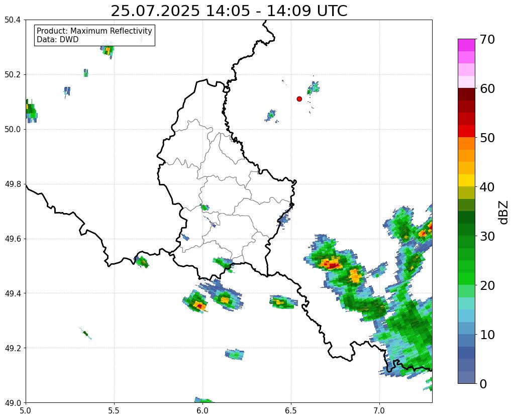This screenshot has width=514, height=419.
Task: Click the latitude label 49.2
Action: [x=13, y=348]
